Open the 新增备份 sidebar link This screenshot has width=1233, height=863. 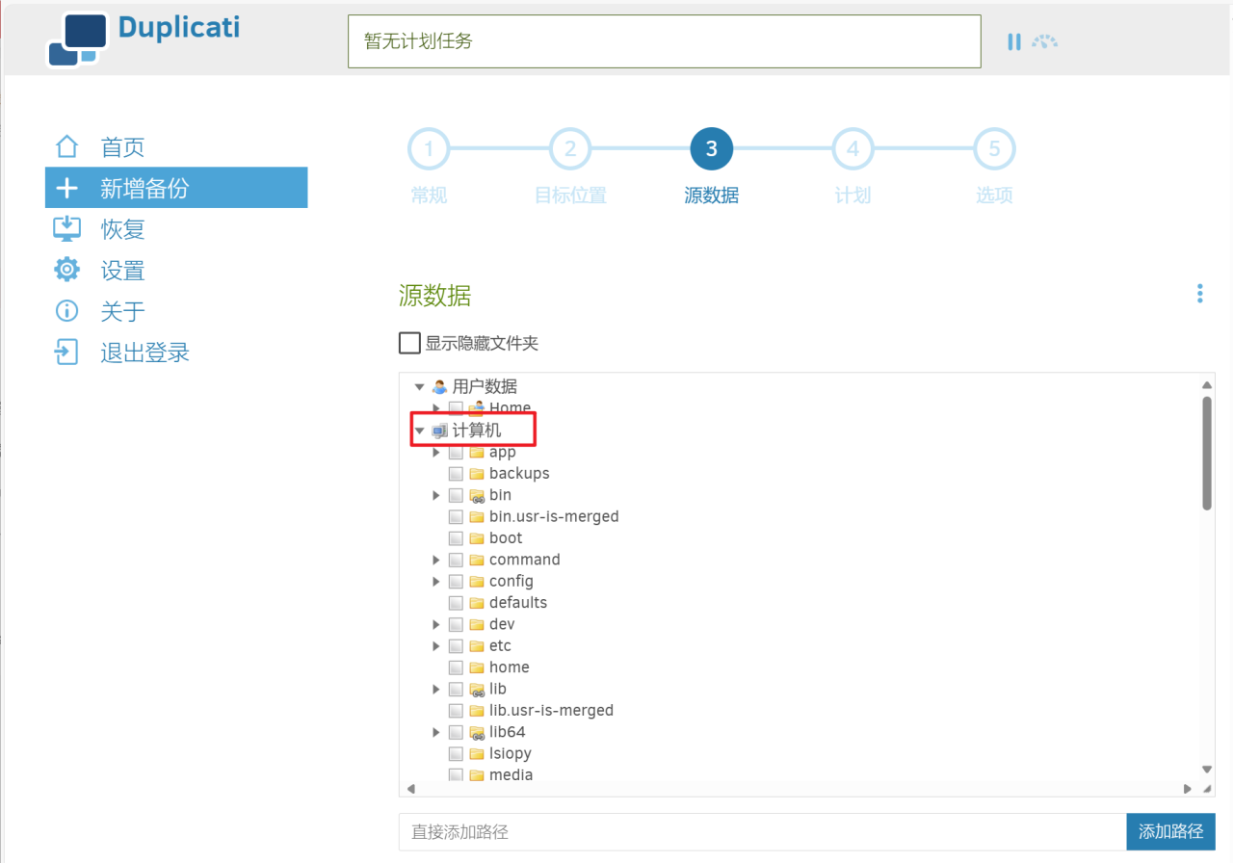[176, 188]
